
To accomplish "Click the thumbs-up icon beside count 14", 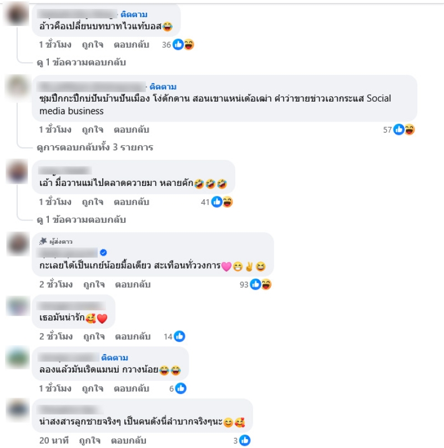I will (x=180, y=336).
